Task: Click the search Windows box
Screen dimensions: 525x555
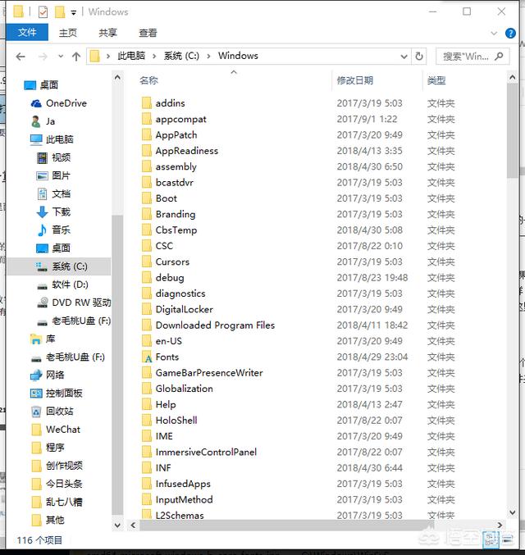Action: click(472, 57)
